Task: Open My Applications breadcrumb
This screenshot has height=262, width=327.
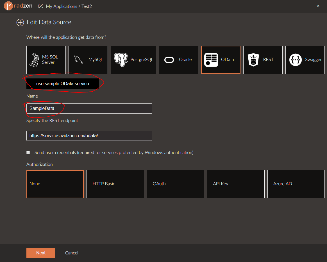Action: [x=62, y=6]
